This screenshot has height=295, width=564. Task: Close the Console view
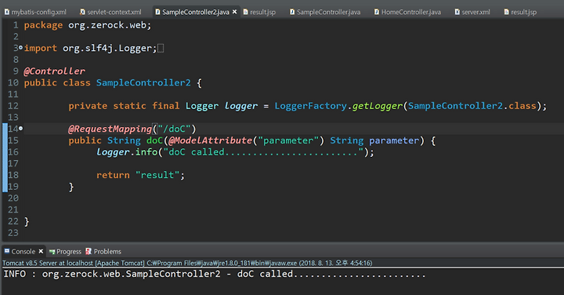coord(41,251)
